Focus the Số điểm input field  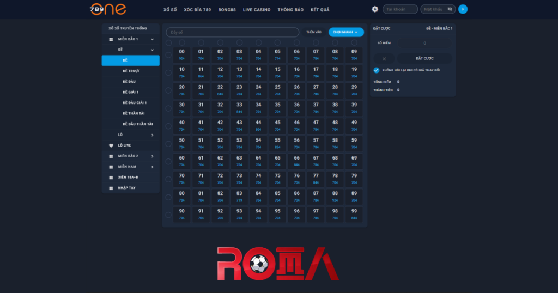[424, 43]
